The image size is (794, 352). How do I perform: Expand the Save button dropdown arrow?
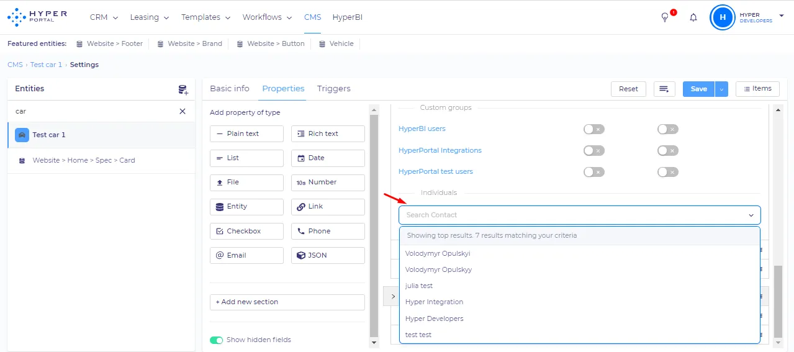click(x=721, y=89)
